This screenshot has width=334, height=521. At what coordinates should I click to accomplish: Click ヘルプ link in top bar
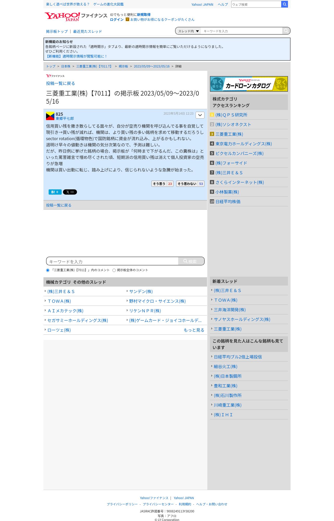pos(223,4)
